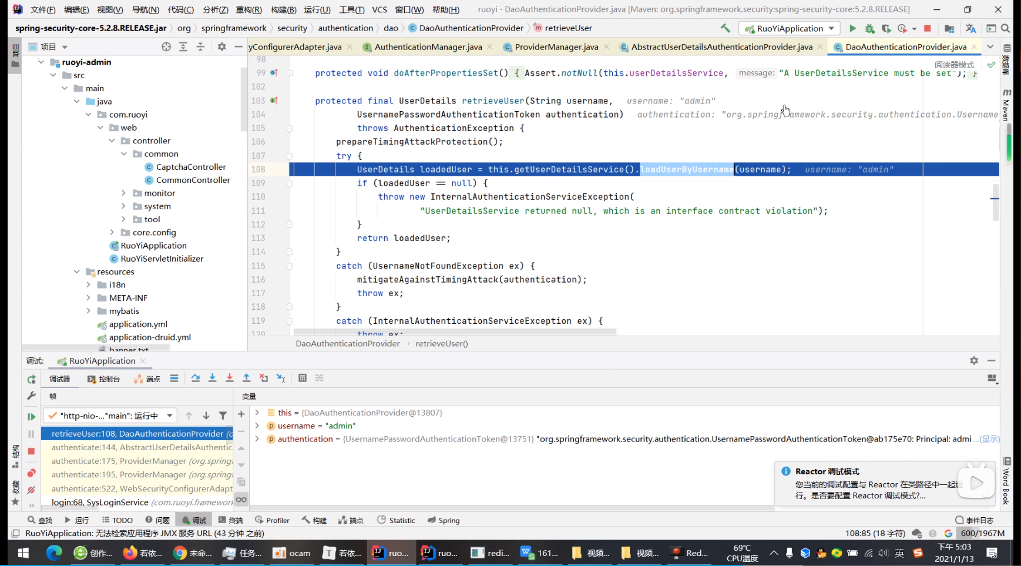Viewport: 1021px width, 566px height.
Task: Click the Step Into debugger icon
Action: click(212, 378)
